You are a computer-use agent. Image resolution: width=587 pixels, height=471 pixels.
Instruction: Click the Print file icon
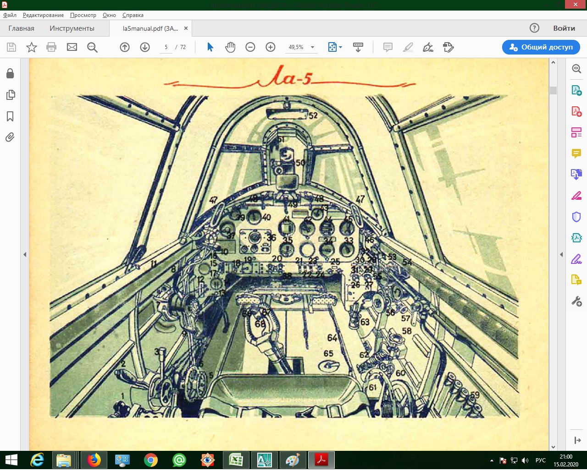click(x=51, y=47)
